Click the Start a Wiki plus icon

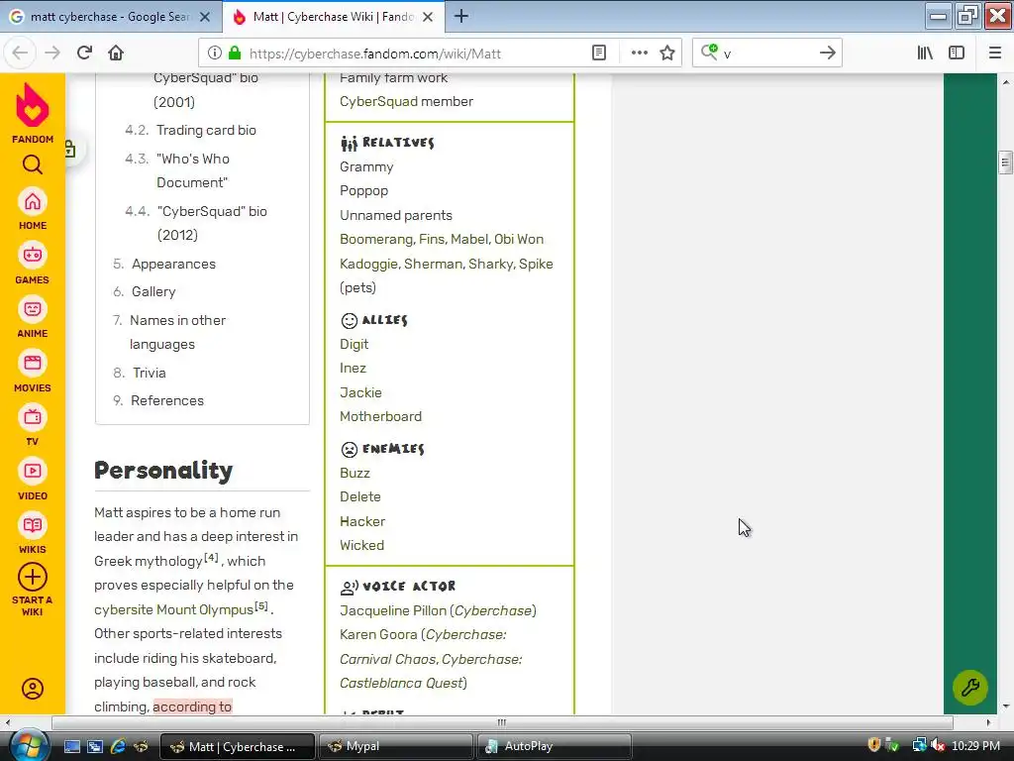tap(33, 578)
